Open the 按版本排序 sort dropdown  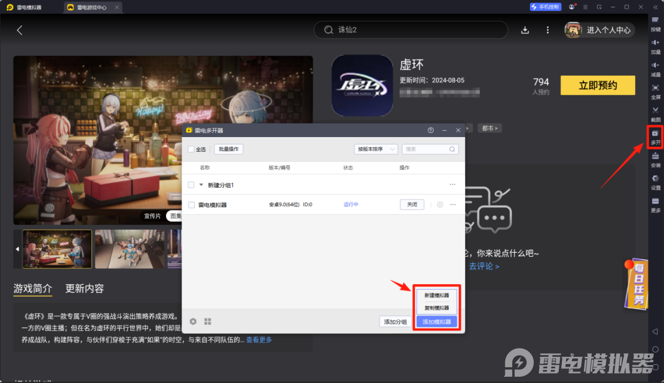point(376,149)
